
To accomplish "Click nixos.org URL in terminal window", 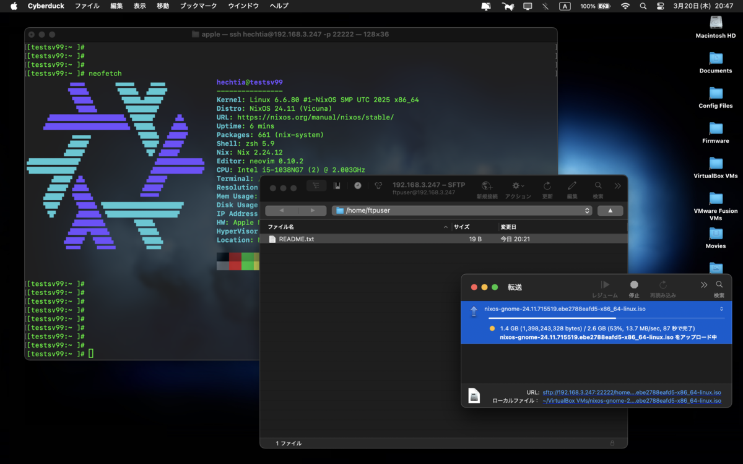I will pyautogui.click(x=315, y=117).
